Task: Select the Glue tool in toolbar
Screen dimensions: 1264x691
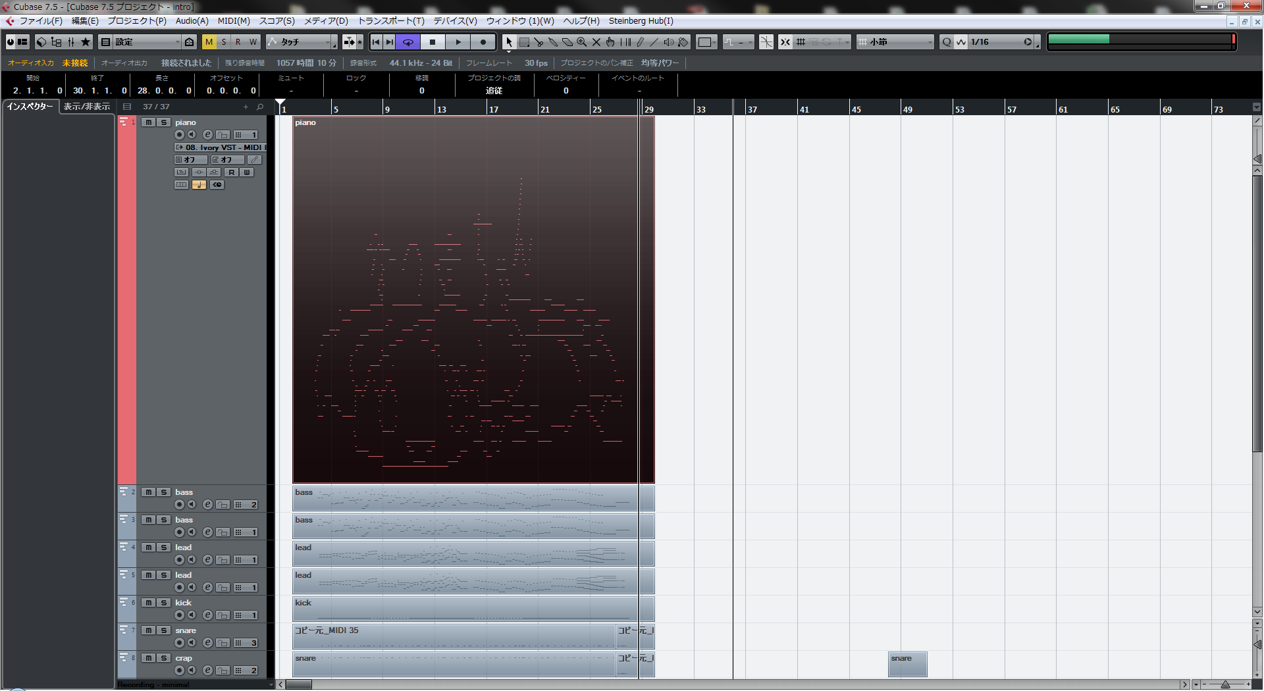Action: click(x=553, y=42)
